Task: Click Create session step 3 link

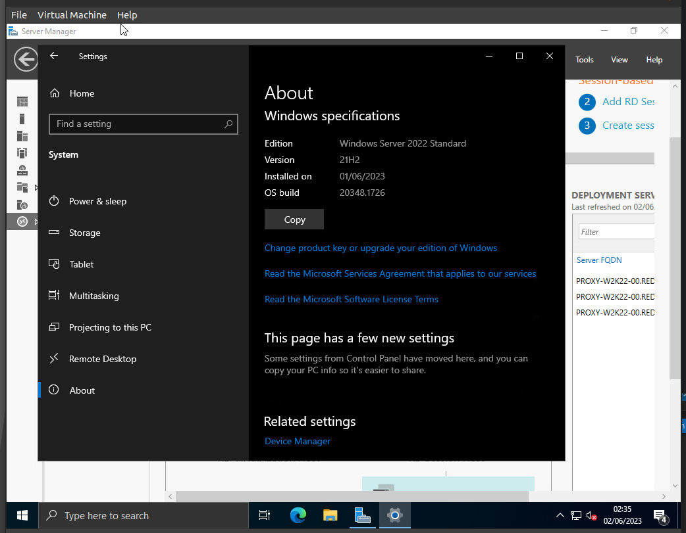Action: tap(628, 126)
